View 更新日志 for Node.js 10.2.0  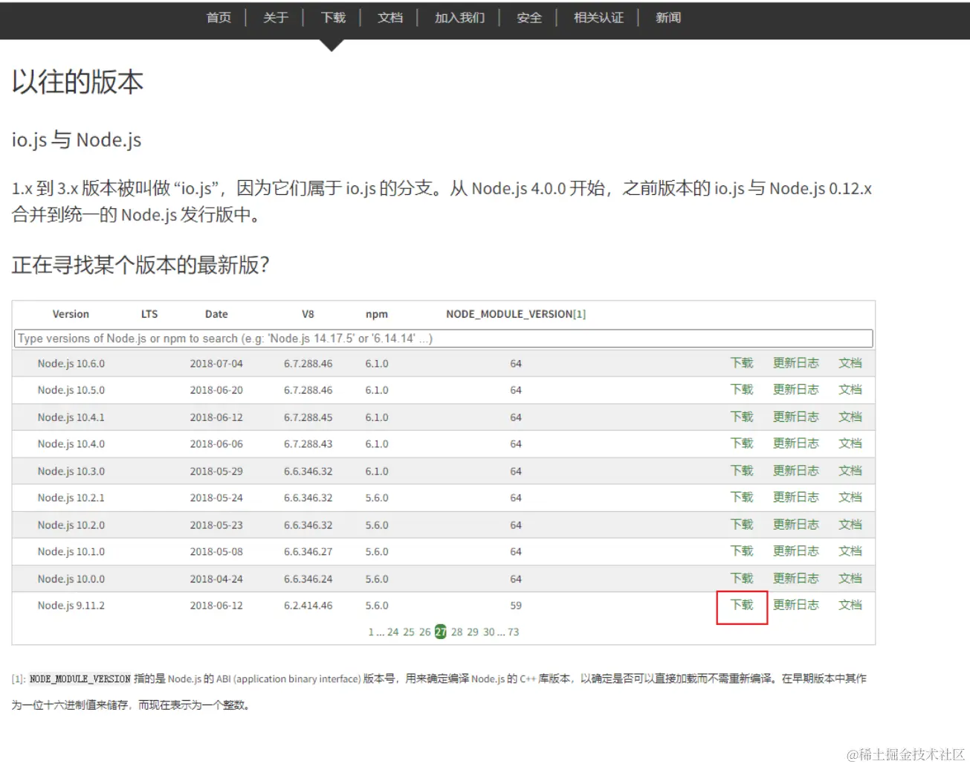(795, 524)
